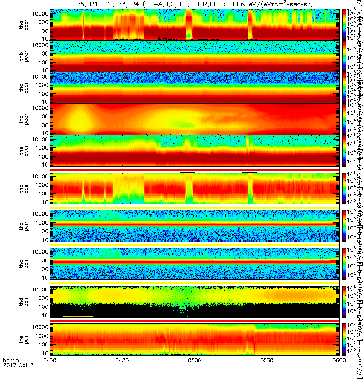Click the color bar beside thb peir panel
Screen dimensions: 364x388
point(344,226)
